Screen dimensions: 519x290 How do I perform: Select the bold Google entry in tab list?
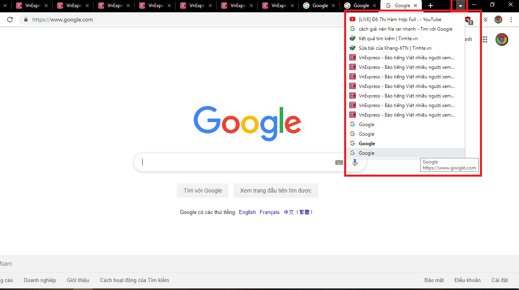point(405,143)
